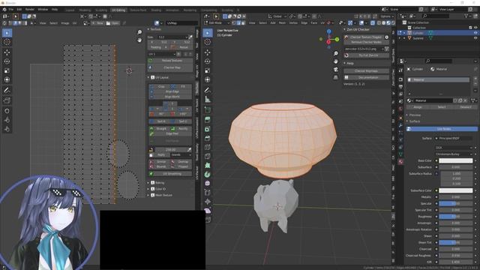Screen dimensions: 480x270
Task: Select the Add Cube tool in 3D viewport
Action: [x=208, y=110]
